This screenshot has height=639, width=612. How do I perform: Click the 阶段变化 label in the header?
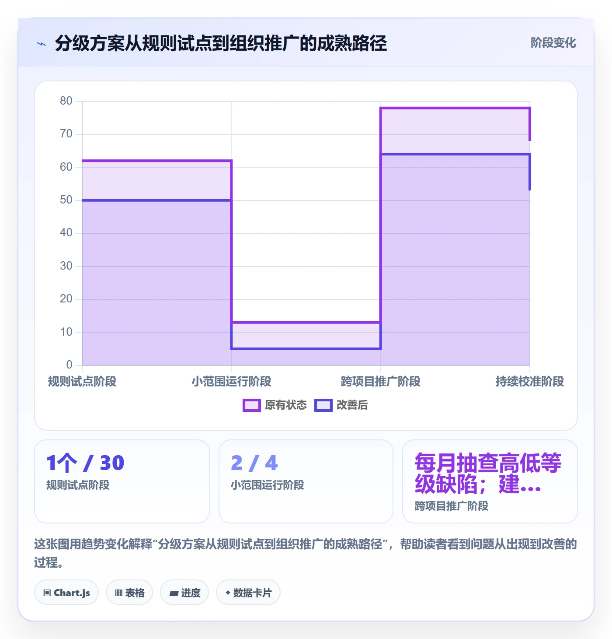pyautogui.click(x=553, y=43)
